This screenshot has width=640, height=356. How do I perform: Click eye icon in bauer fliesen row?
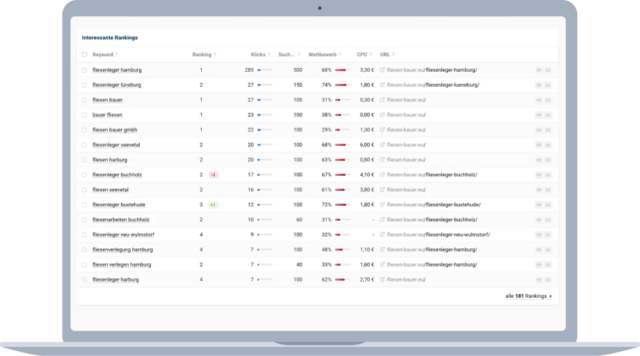click(539, 115)
